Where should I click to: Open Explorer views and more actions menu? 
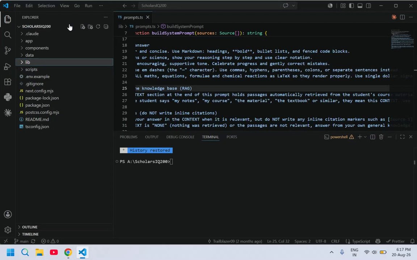(106, 17)
